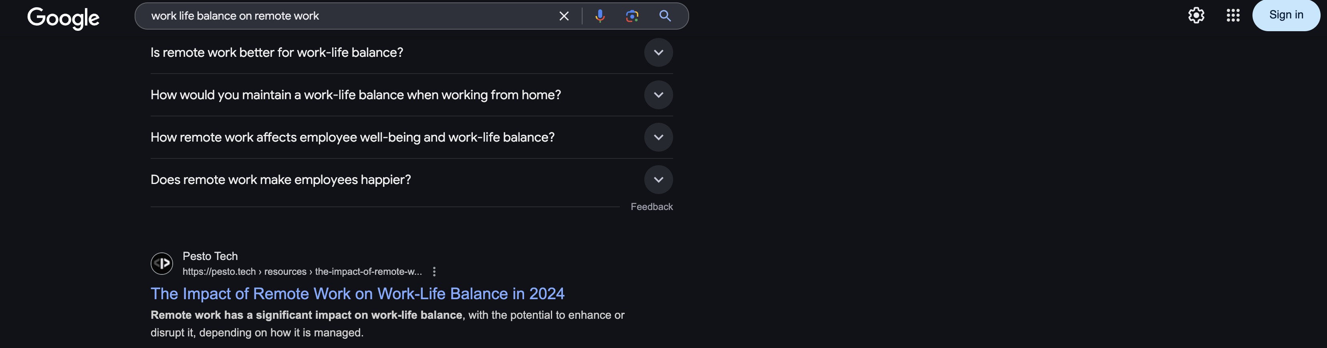Click the Pesto Tech site name
The width and height of the screenshot is (1327, 348).
[x=210, y=256]
